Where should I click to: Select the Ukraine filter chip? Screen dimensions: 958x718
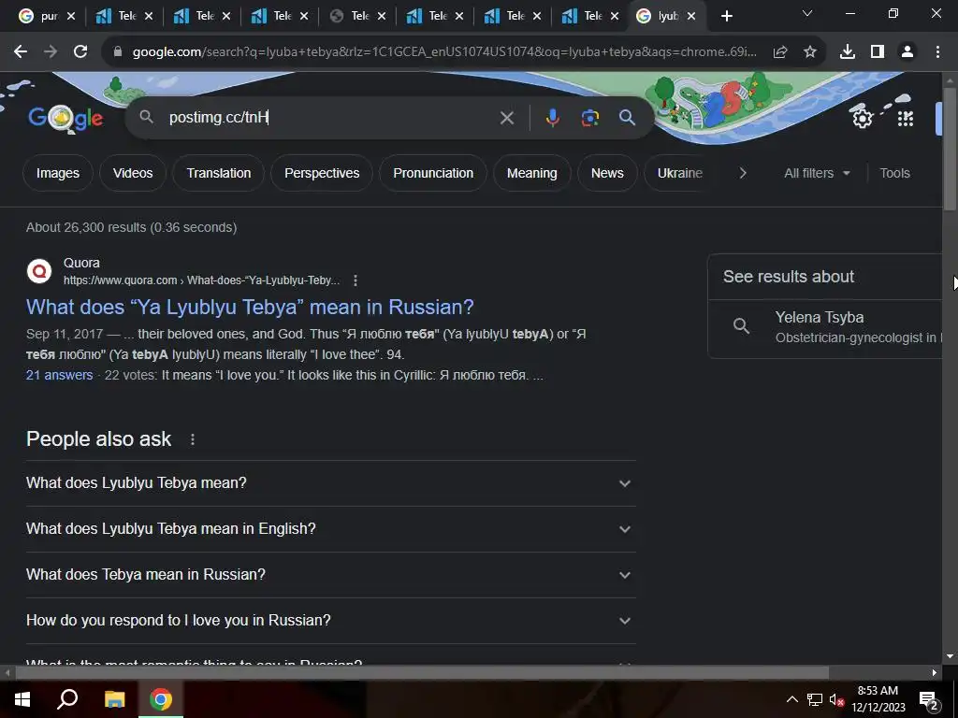coord(679,173)
